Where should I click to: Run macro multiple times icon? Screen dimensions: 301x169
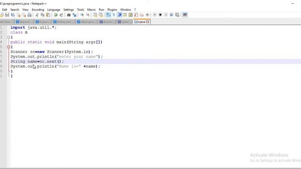point(171,15)
